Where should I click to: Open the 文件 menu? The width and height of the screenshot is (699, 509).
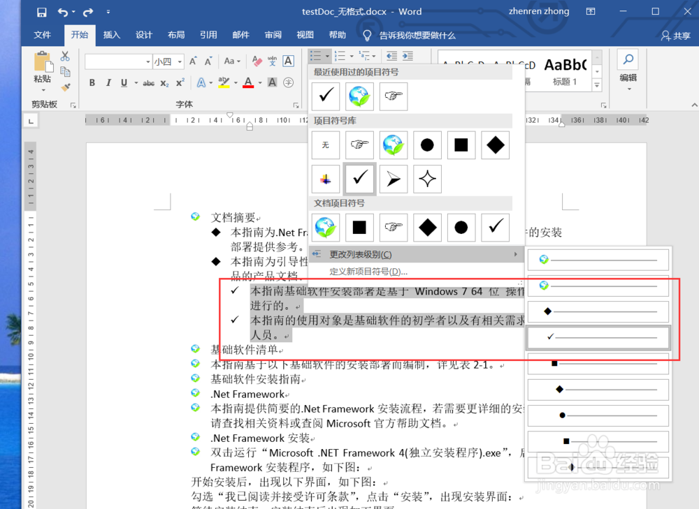[43, 35]
